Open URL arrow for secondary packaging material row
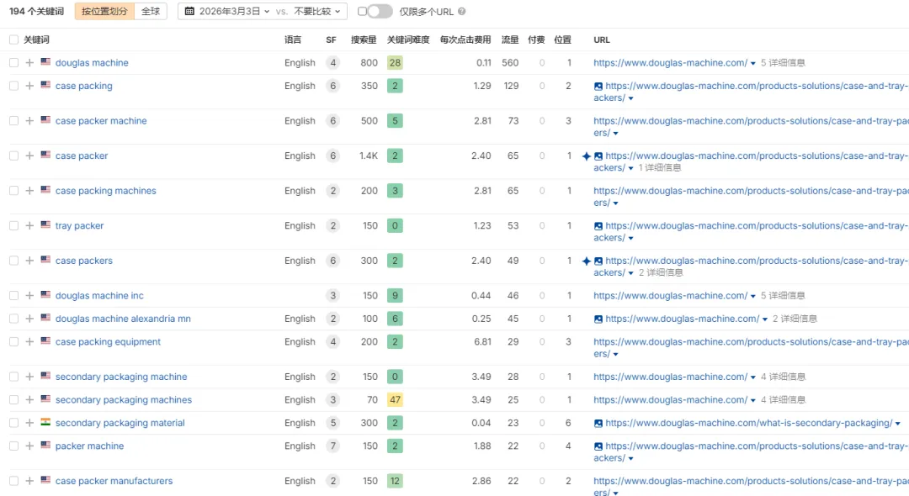Image resolution: width=909 pixels, height=496 pixels. pyautogui.click(x=898, y=424)
